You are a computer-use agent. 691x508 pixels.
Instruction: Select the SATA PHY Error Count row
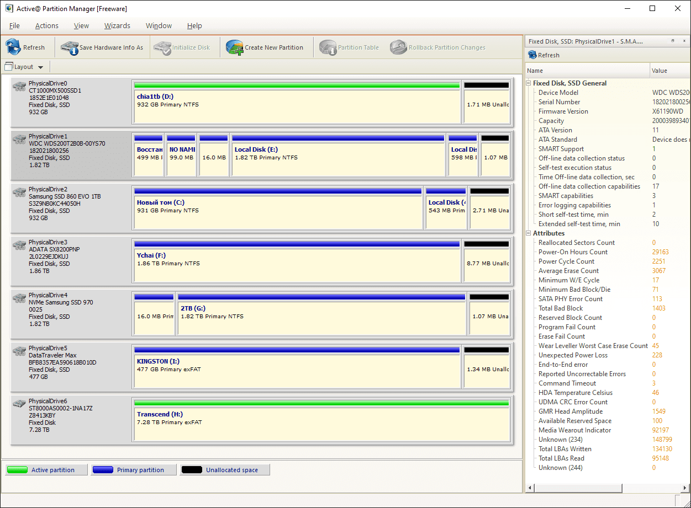[608, 299]
